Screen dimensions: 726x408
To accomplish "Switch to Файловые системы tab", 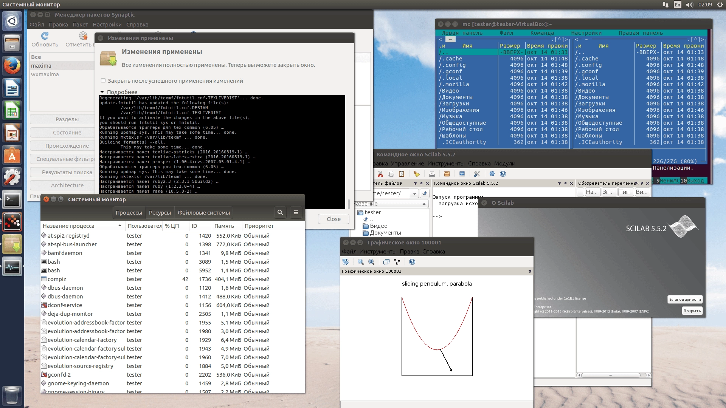I will pyautogui.click(x=204, y=213).
